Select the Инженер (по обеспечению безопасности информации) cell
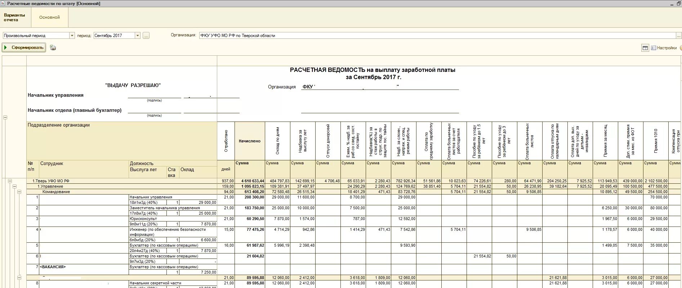Screen dimensions: 682x288 (x=173, y=232)
